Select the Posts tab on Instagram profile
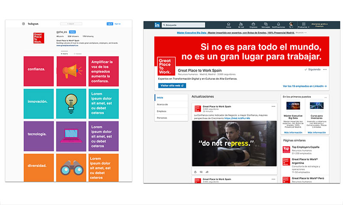This screenshot has height=205, width=343. [x=64, y=54]
